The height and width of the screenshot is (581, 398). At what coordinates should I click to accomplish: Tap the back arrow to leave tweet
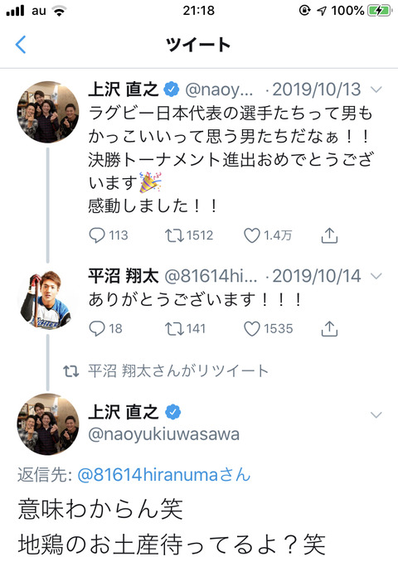(21, 45)
